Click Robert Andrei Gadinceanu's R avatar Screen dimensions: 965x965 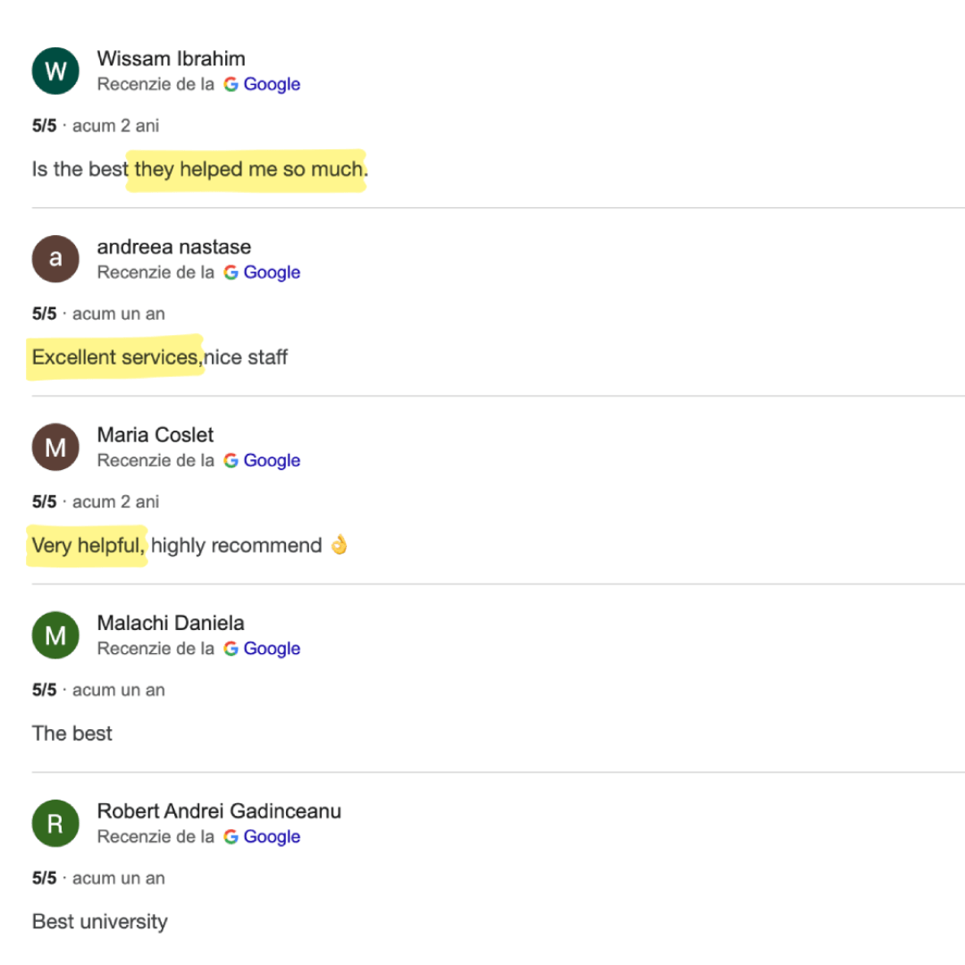[55, 824]
